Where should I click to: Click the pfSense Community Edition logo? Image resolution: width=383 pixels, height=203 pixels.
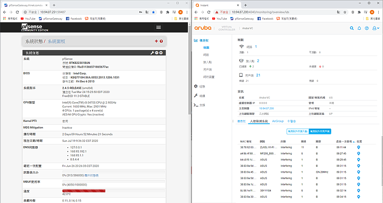(x=35, y=27)
